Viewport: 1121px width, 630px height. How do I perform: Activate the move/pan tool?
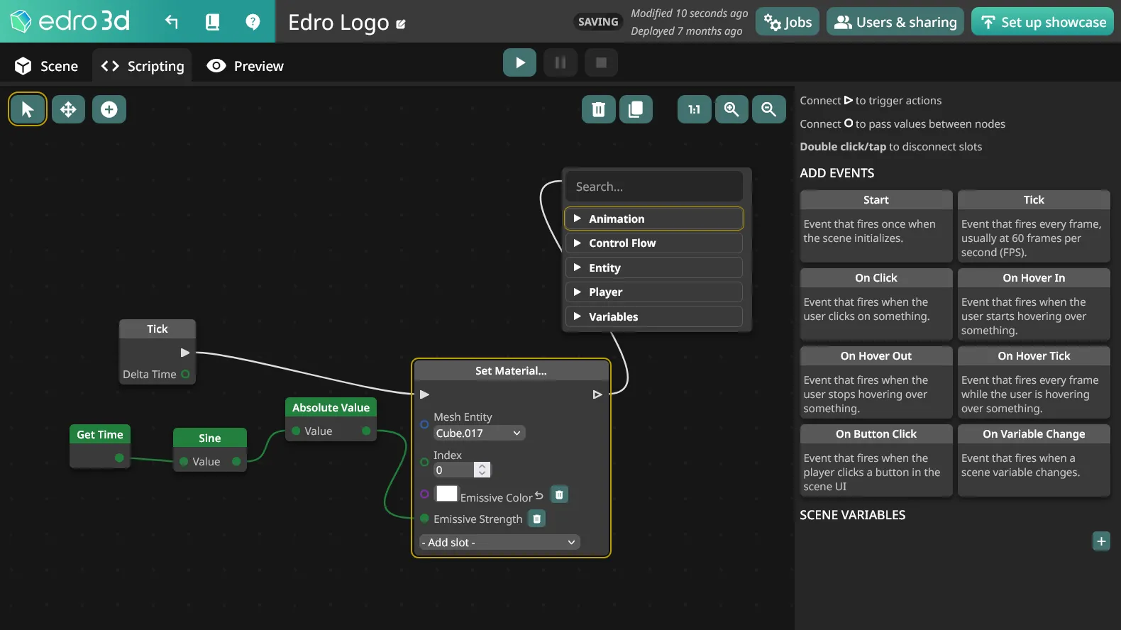tap(68, 109)
